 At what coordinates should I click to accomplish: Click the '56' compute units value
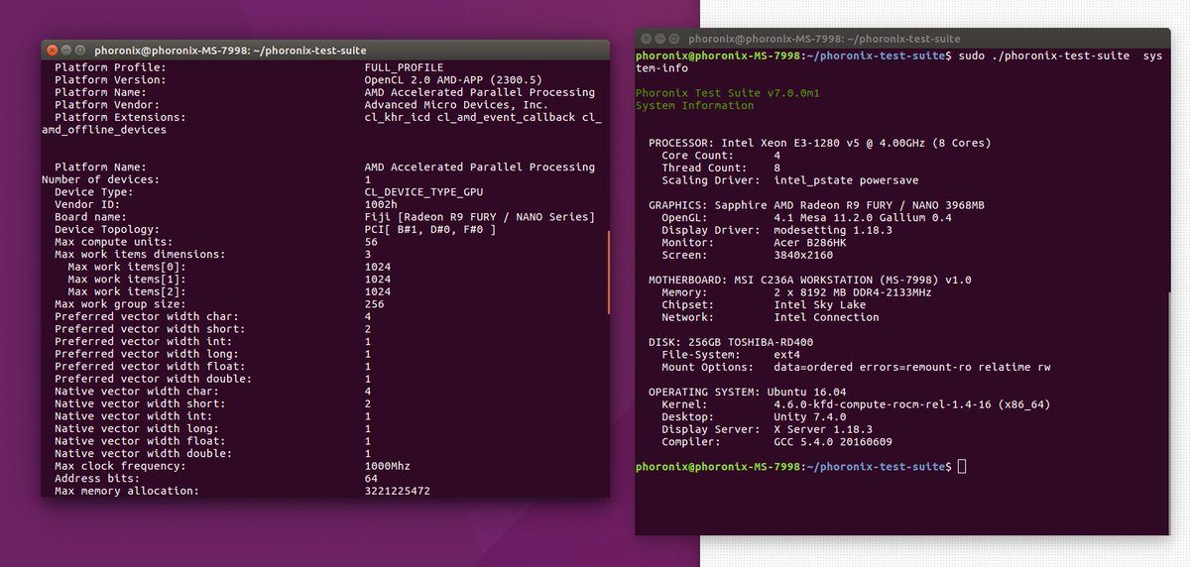[x=371, y=242]
